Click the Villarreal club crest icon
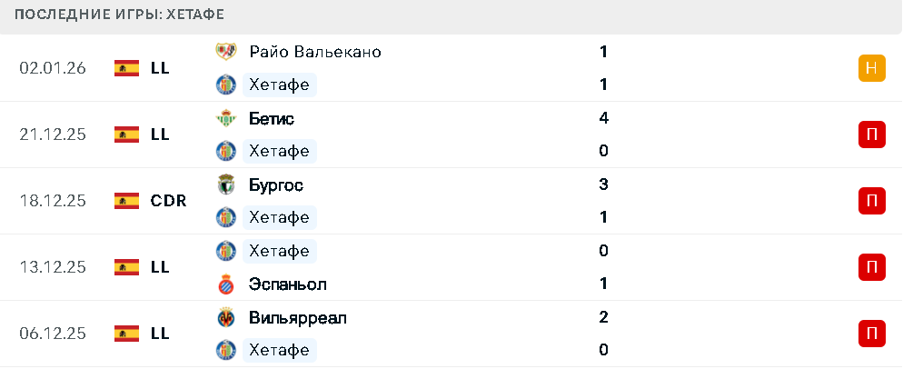 (x=225, y=317)
